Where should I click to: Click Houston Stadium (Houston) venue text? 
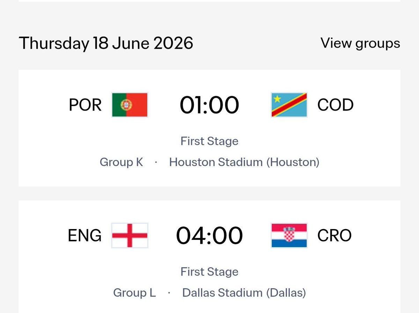[x=244, y=162]
